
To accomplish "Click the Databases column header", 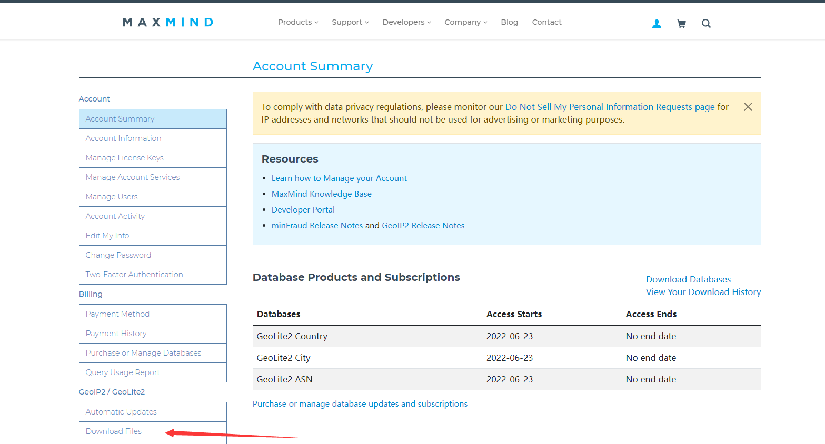I will click(x=279, y=314).
